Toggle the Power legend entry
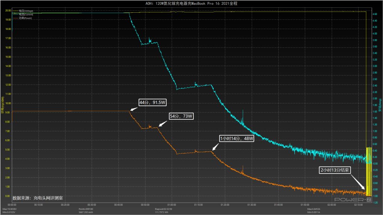This screenshot has width=383, height=215. (23, 18)
